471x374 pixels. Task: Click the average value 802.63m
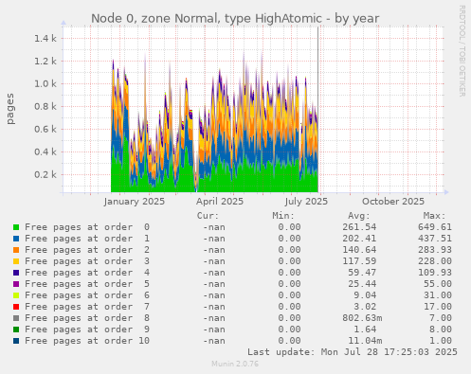362,318
